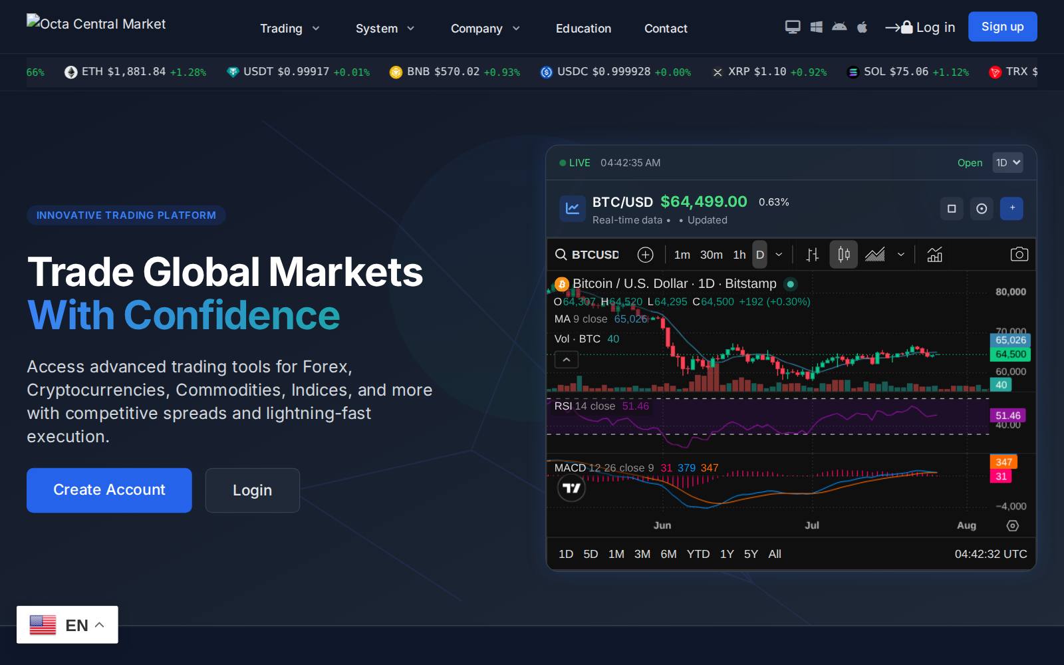Set chart range to 5Y

(x=751, y=554)
